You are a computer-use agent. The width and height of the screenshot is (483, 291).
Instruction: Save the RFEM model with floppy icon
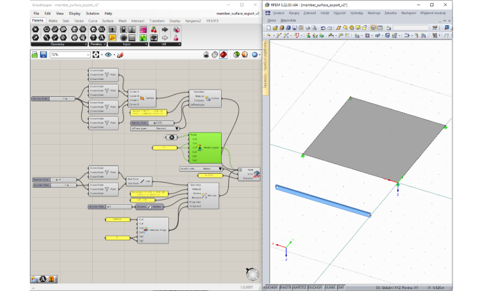tap(294, 28)
